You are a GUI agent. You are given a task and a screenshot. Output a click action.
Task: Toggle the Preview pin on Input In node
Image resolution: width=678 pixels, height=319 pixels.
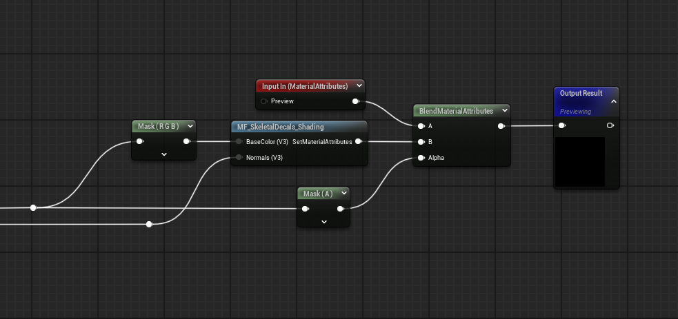click(263, 101)
